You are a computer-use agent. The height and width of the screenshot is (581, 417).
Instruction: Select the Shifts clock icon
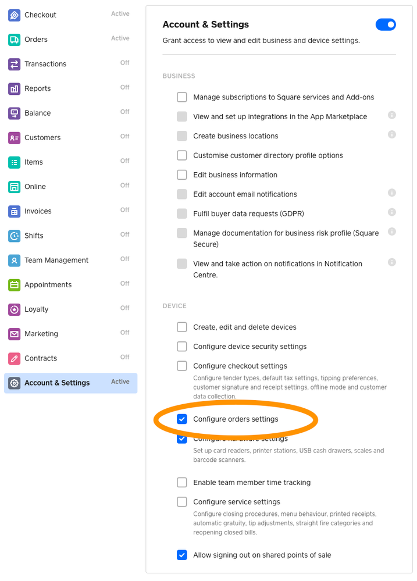(x=15, y=236)
